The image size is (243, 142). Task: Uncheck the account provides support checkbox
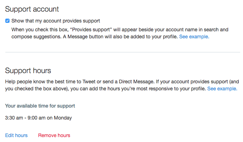click(7, 21)
